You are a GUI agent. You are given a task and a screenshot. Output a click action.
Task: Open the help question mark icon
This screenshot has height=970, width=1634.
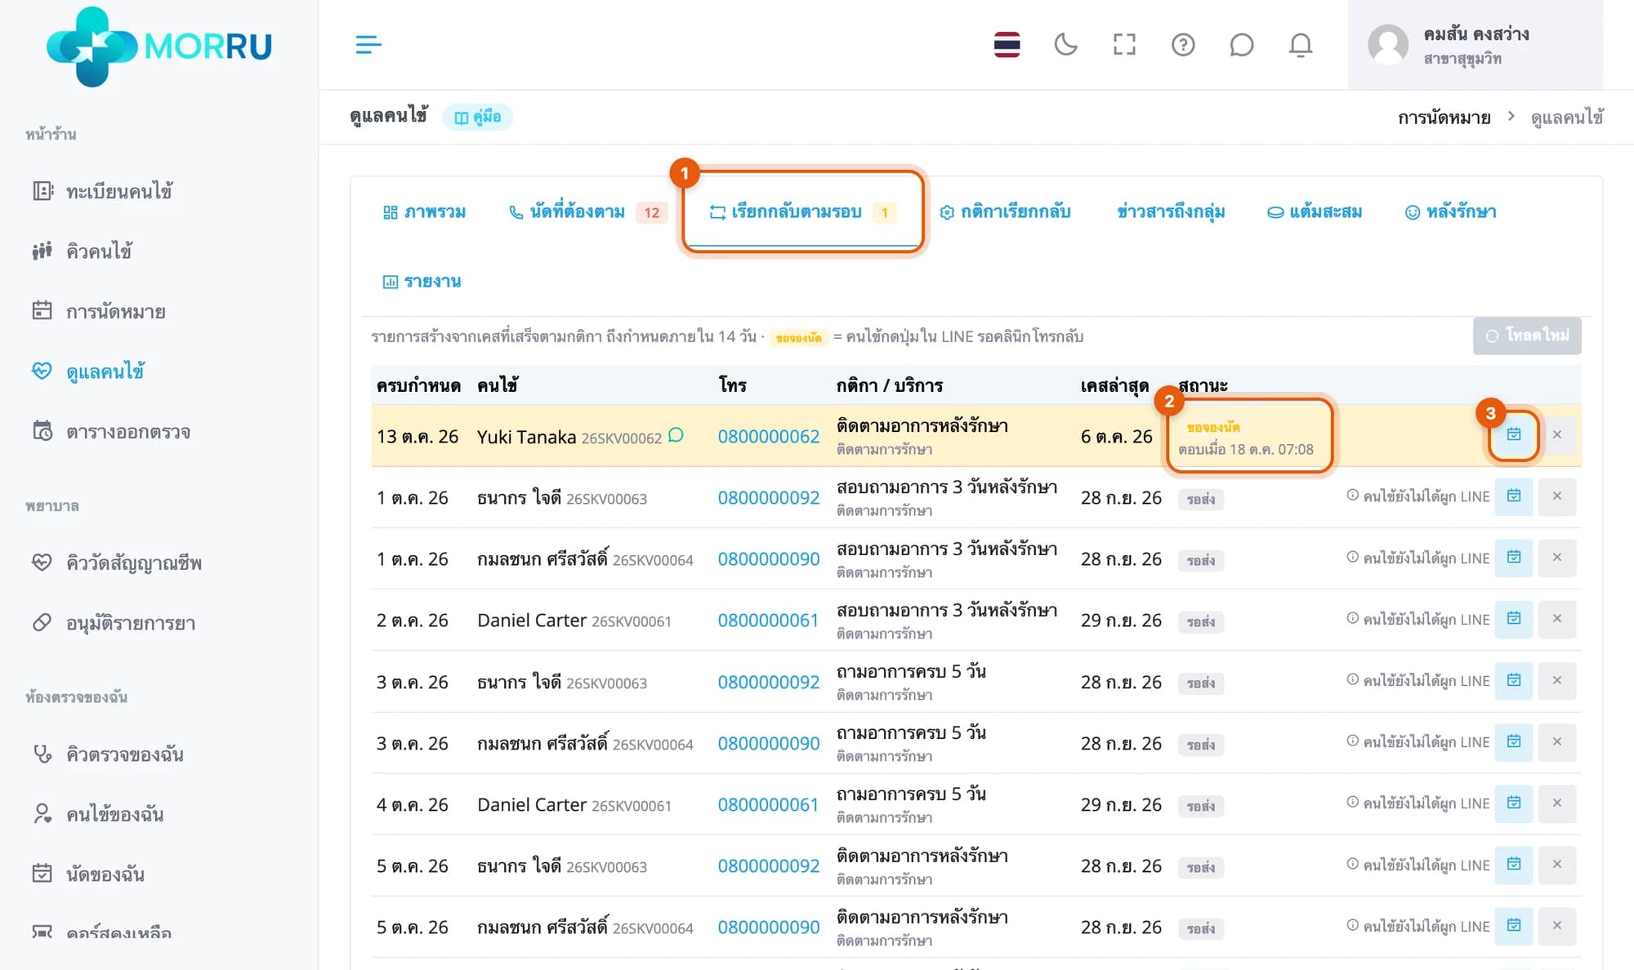pos(1183,44)
